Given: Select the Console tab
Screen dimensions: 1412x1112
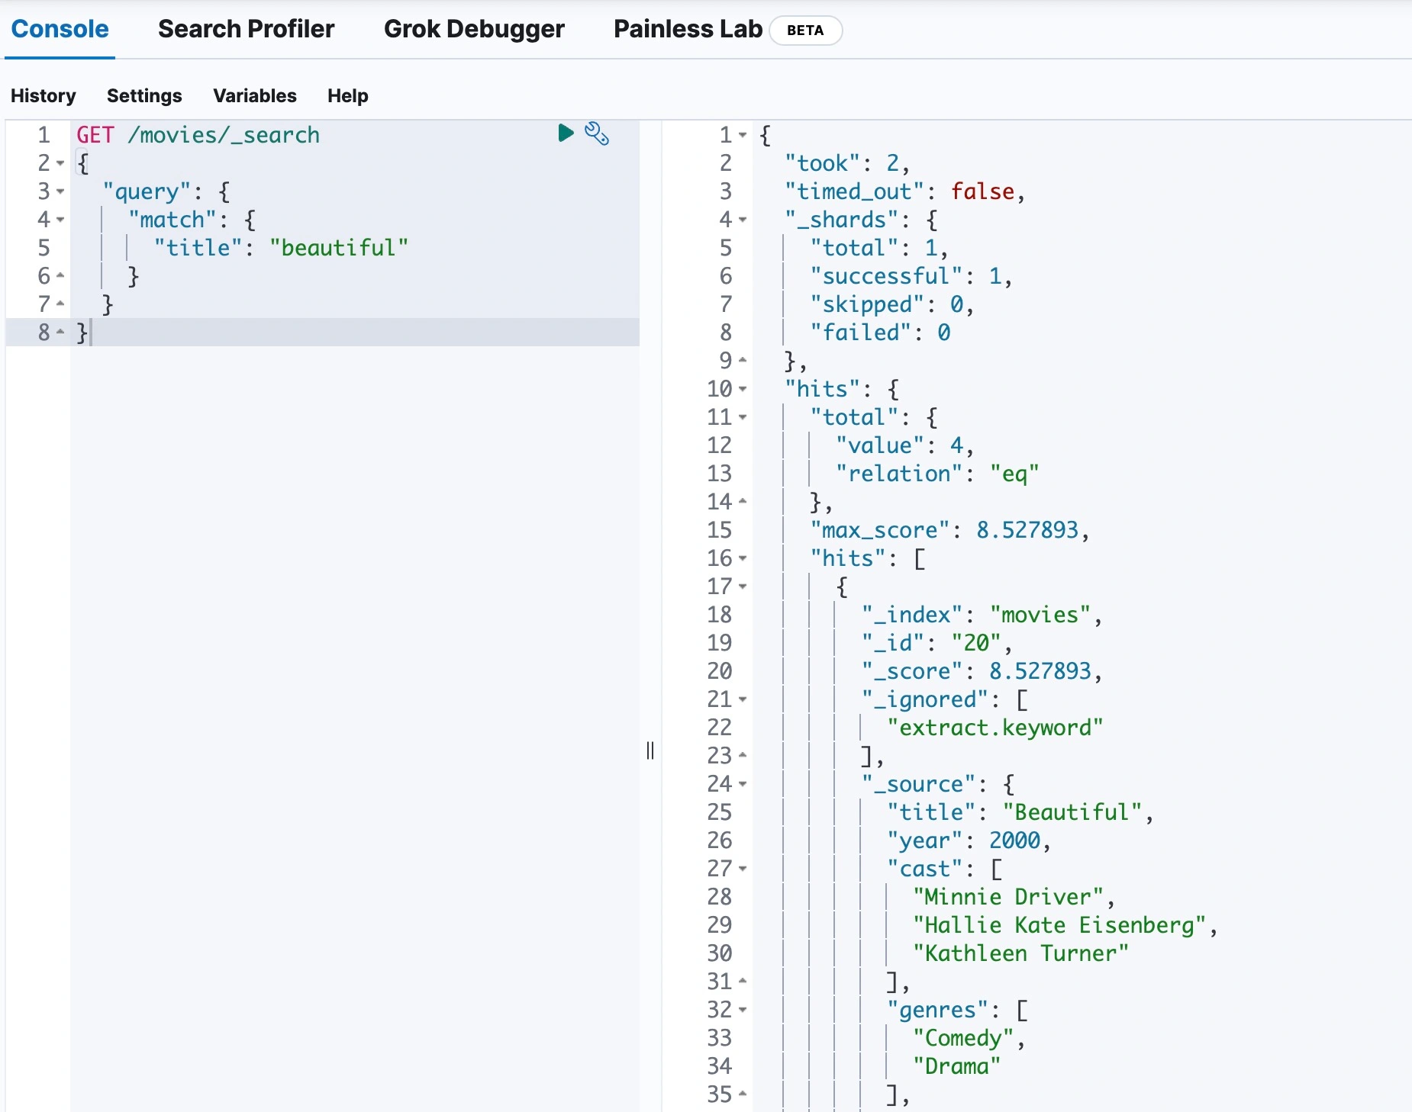Looking at the screenshot, I should tap(60, 29).
